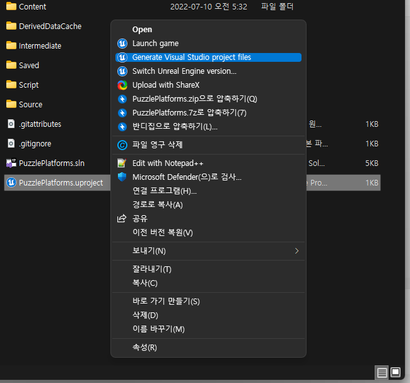Click the permanent delete icon beside 파일 영구 삭제
The height and width of the screenshot is (383, 410).
122,145
